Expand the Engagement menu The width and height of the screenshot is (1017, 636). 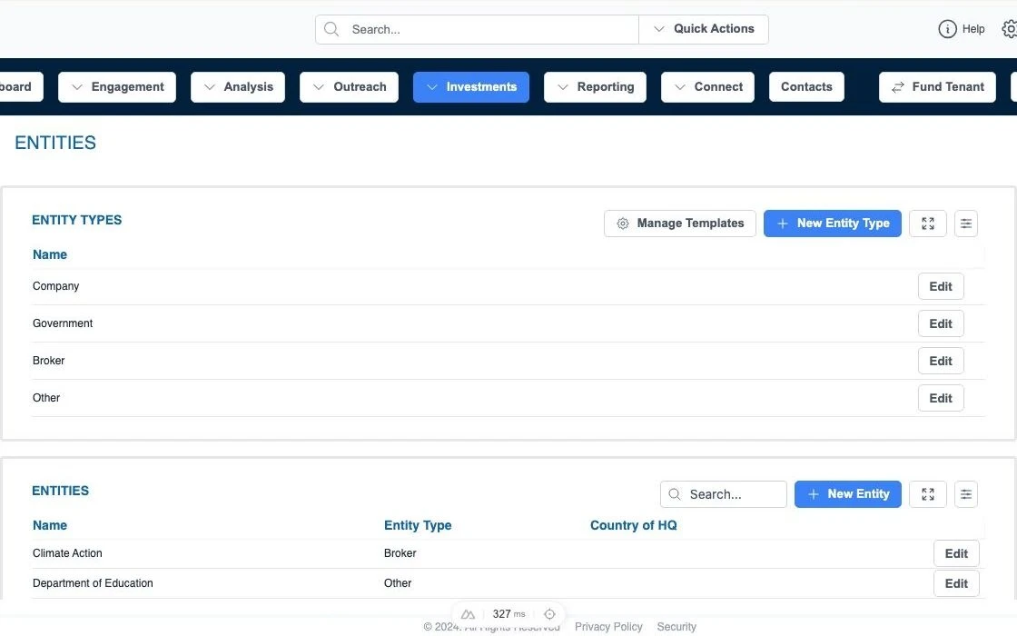(x=117, y=87)
